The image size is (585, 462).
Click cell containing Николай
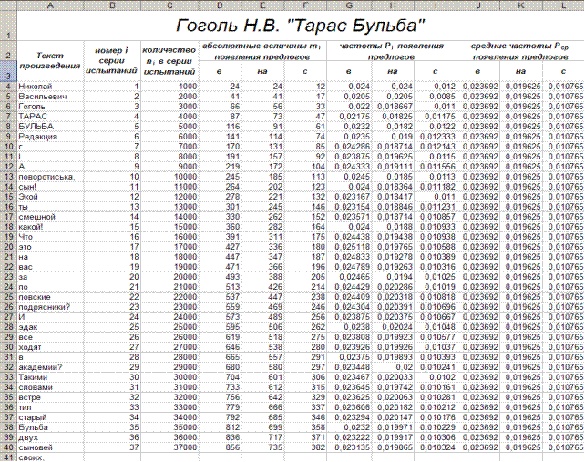(50, 87)
